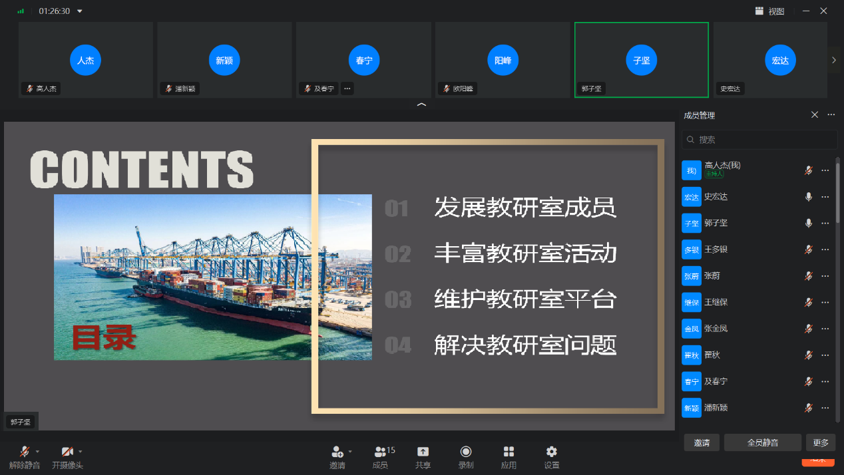Click the 共享 screen share icon
Image resolution: width=844 pixels, height=475 pixels.
coord(423,452)
